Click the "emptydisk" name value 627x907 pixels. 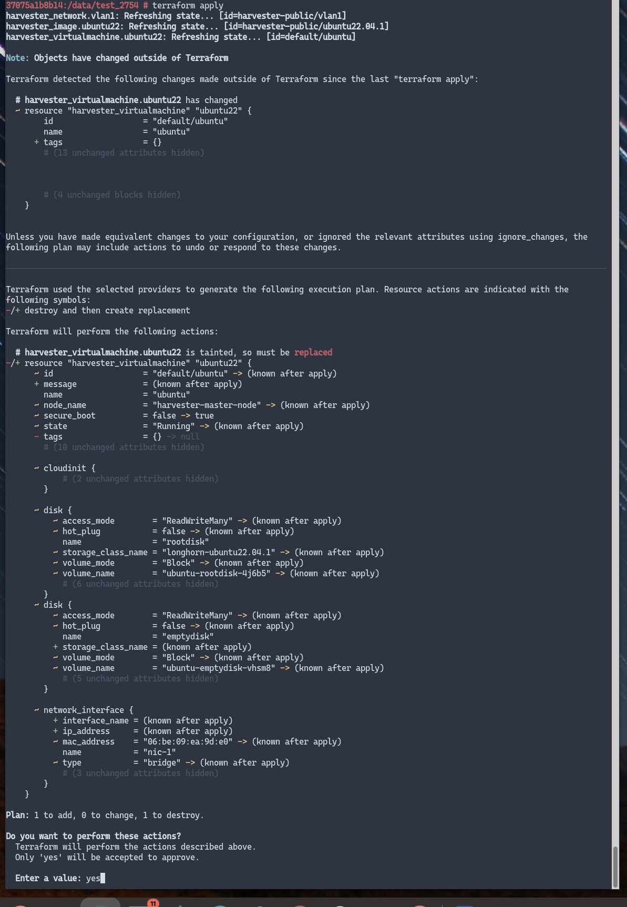point(188,636)
